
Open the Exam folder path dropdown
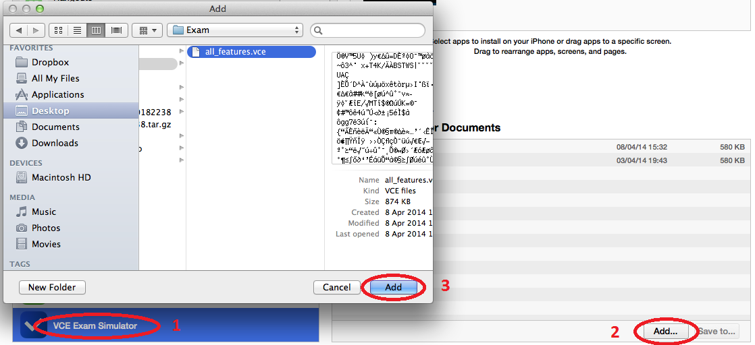[x=235, y=30]
